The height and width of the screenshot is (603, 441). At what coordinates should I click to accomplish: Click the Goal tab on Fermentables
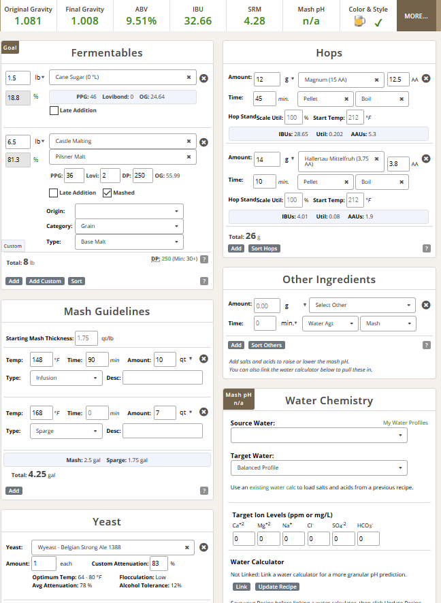10,48
